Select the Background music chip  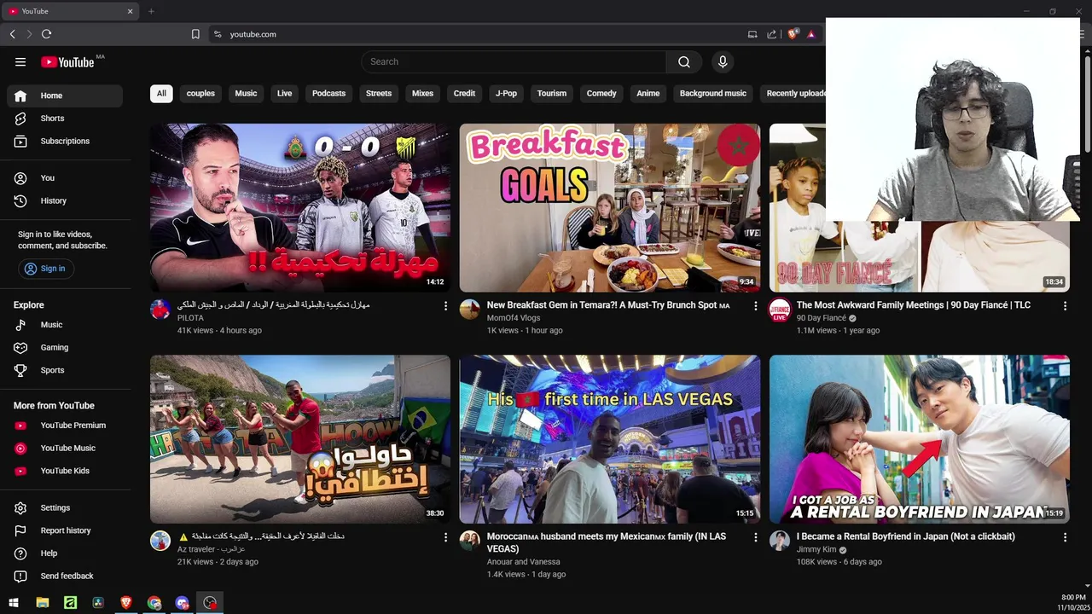(x=713, y=93)
